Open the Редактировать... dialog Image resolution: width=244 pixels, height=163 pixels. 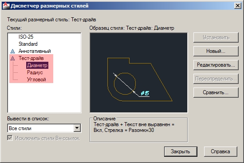[216, 65]
